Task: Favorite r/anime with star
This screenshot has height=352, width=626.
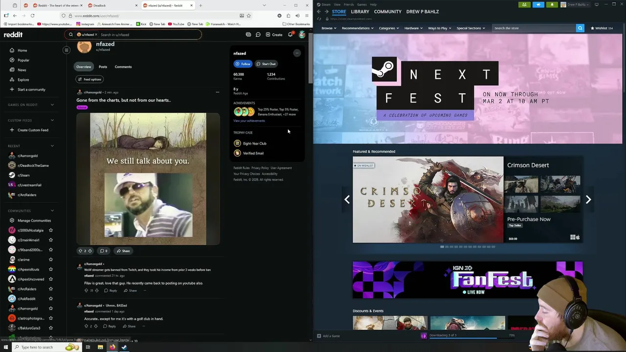Action: point(50,260)
